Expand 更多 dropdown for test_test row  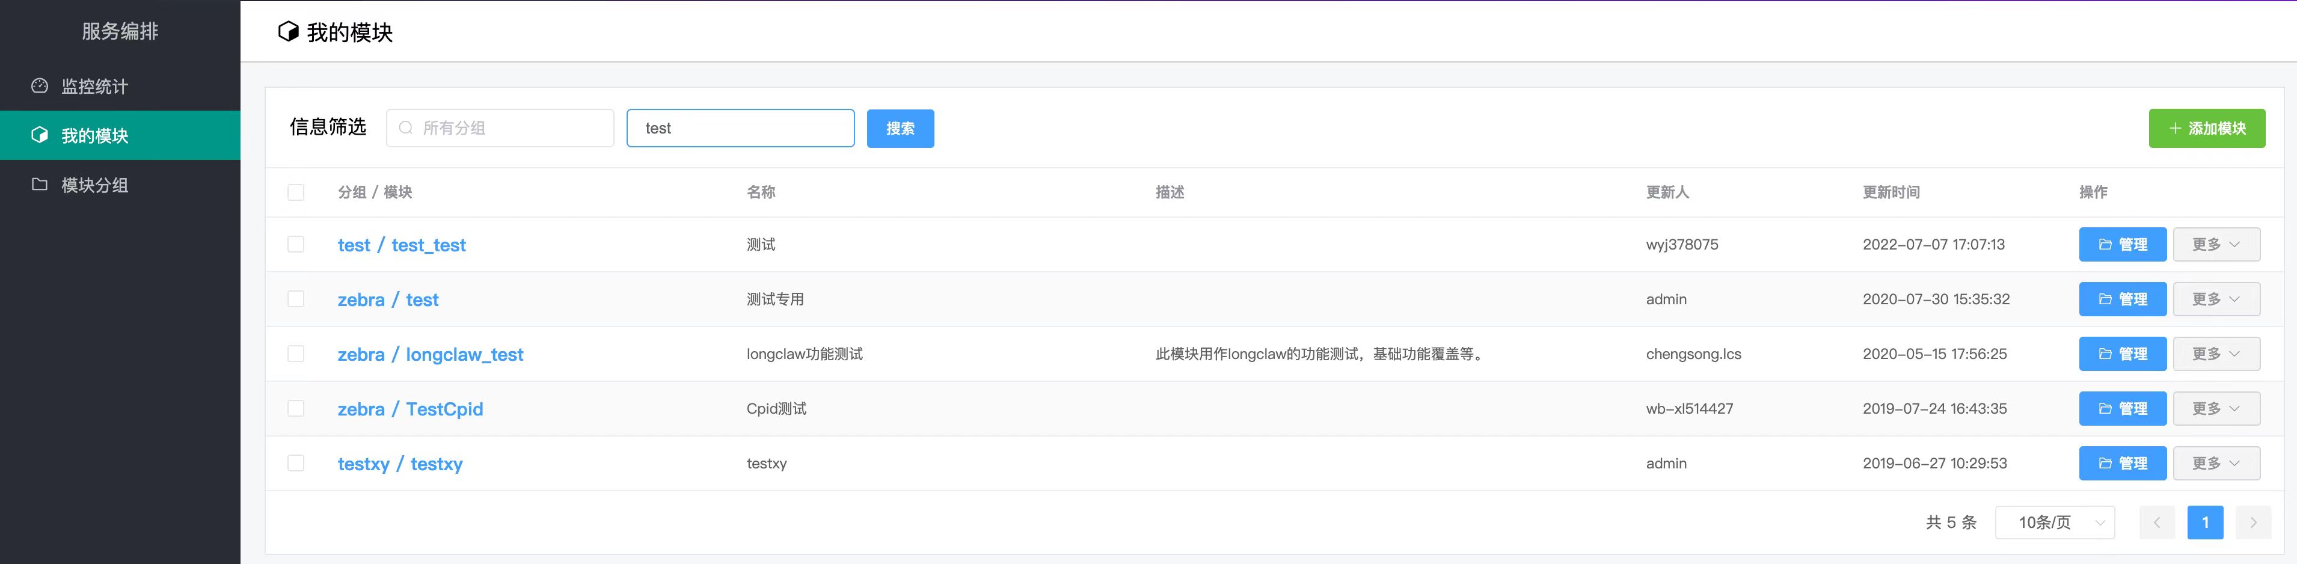2217,244
